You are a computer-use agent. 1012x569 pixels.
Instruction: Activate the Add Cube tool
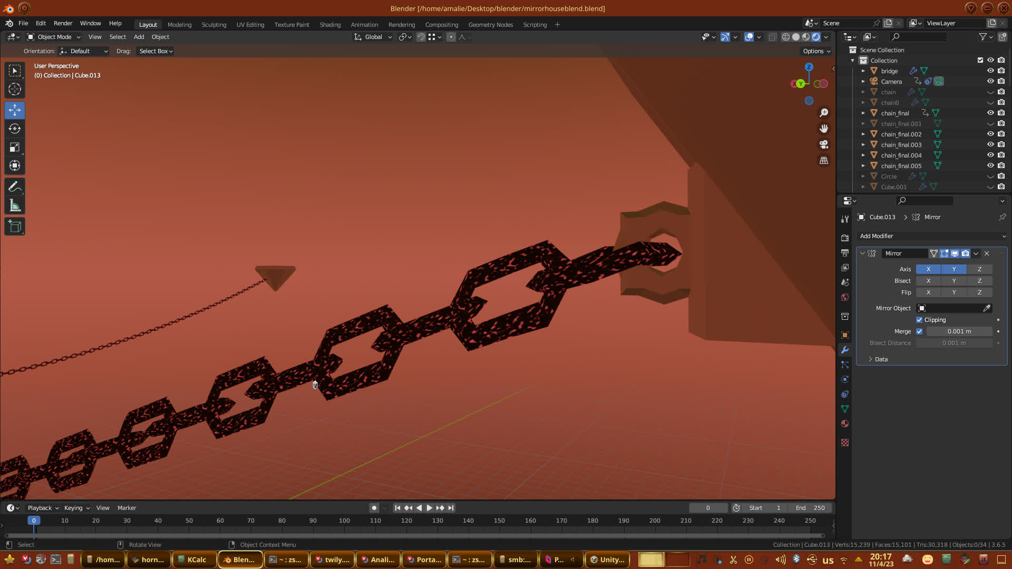coord(15,227)
